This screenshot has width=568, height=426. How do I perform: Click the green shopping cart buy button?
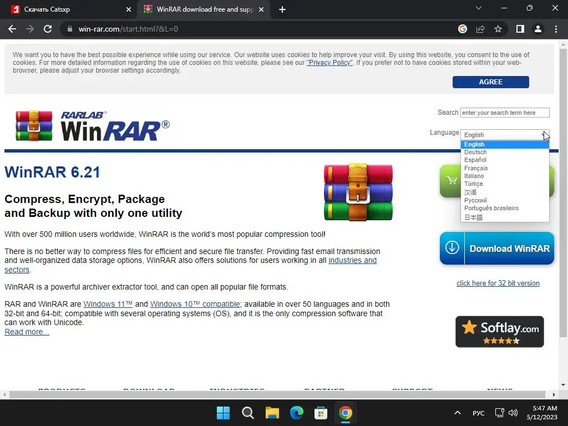(450, 181)
